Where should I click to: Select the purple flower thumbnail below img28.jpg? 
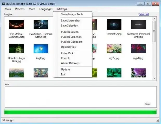tap(138, 73)
